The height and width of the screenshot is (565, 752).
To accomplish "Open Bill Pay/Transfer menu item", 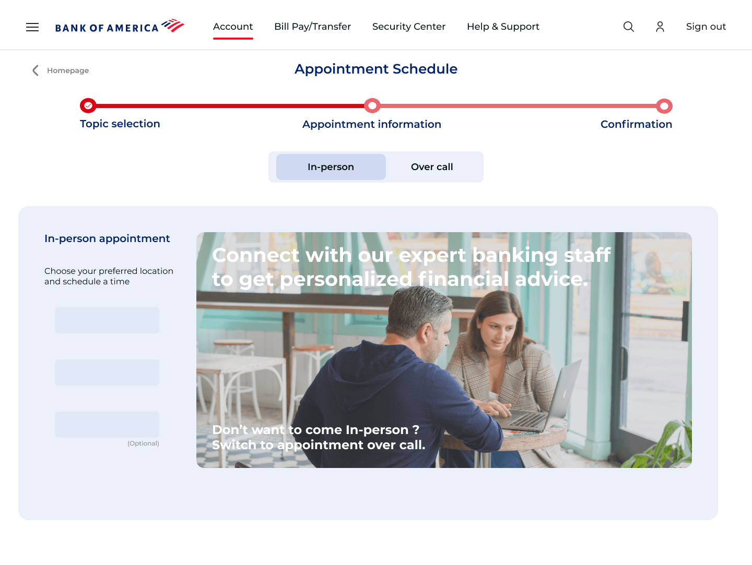I will pos(312,27).
